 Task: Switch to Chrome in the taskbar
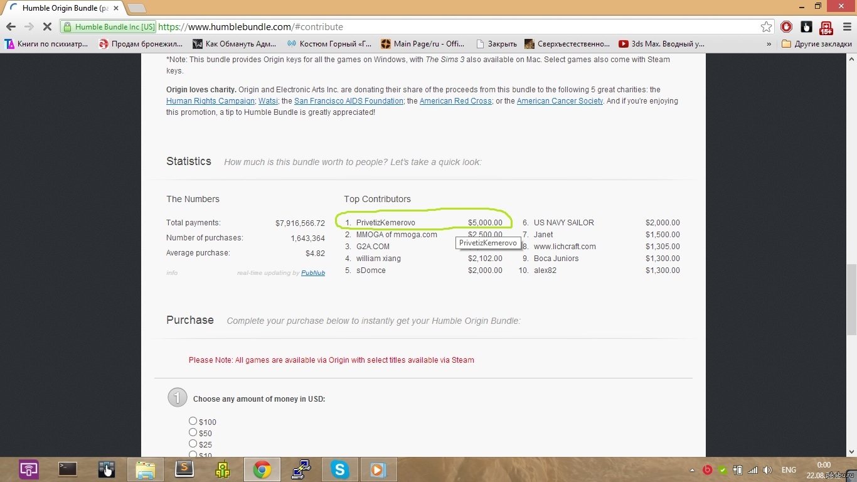pos(262,469)
